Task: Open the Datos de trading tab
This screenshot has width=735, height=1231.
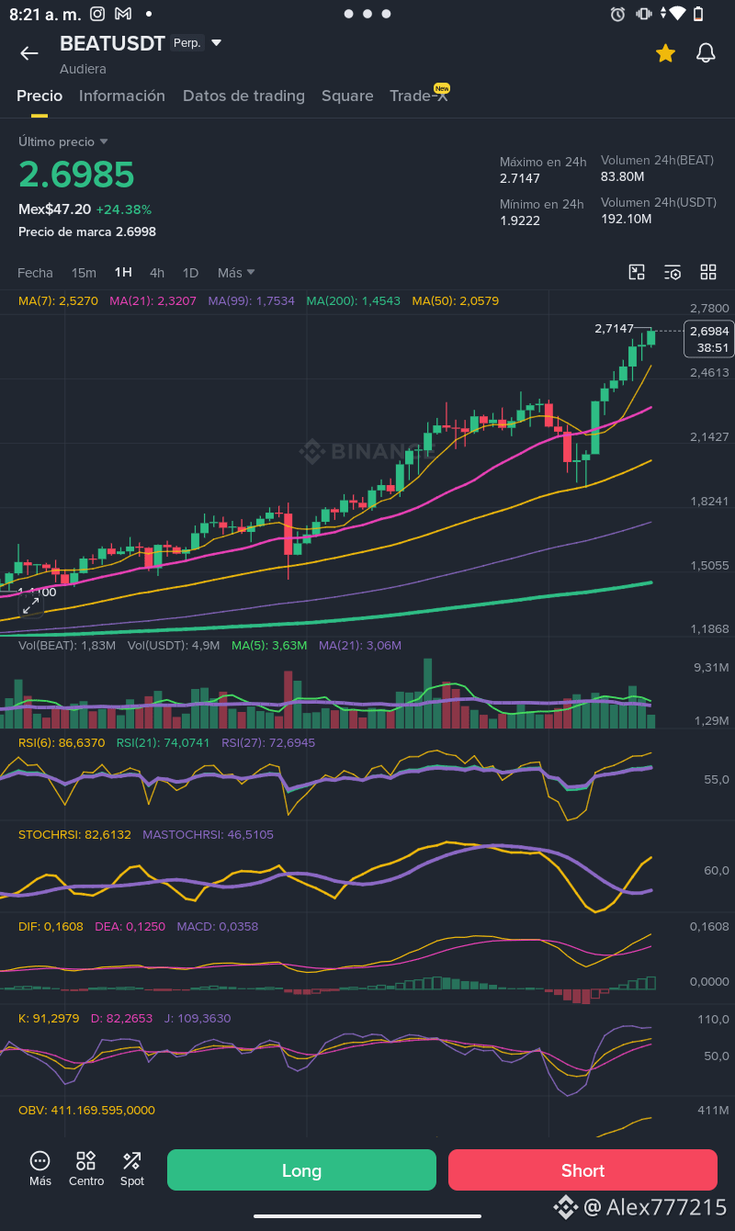Action: (x=243, y=96)
